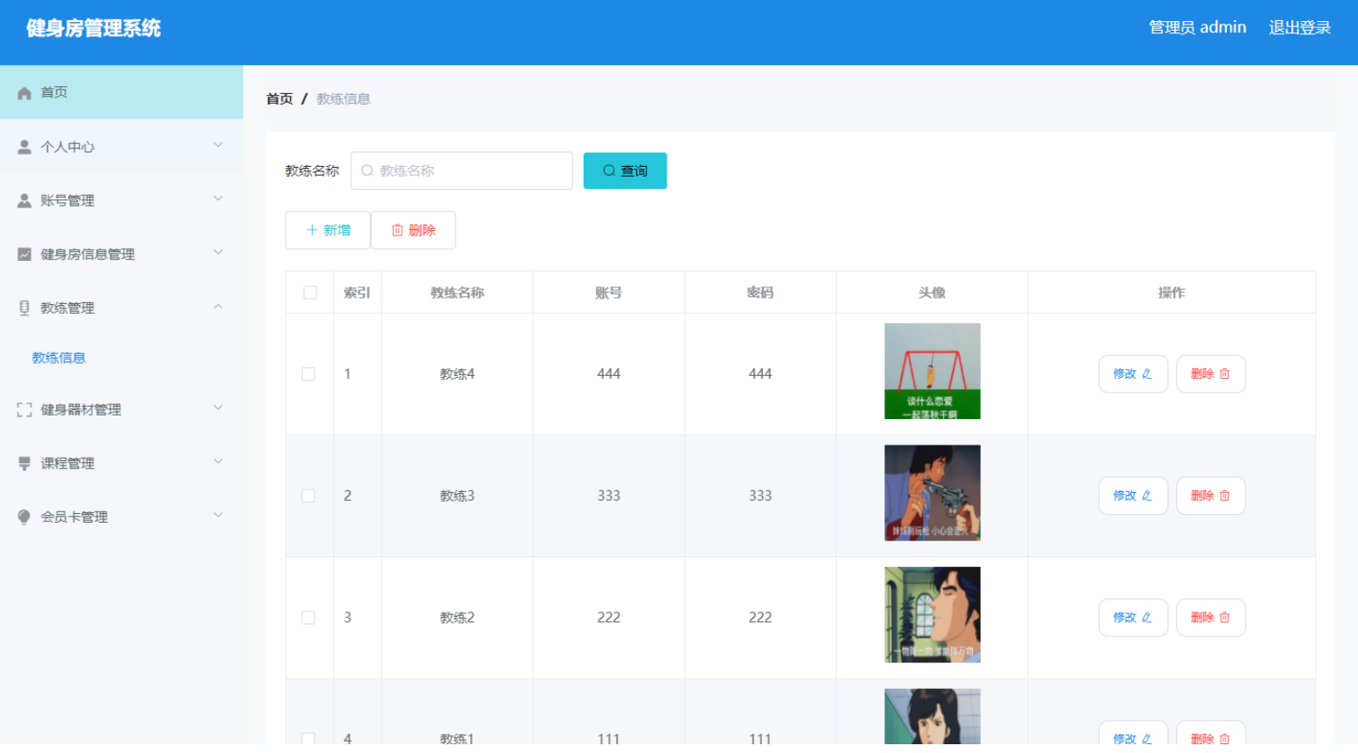Image resolution: width=1358 pixels, height=753 pixels.
Task: Select the 个人中心 menu label
Action: [68, 147]
